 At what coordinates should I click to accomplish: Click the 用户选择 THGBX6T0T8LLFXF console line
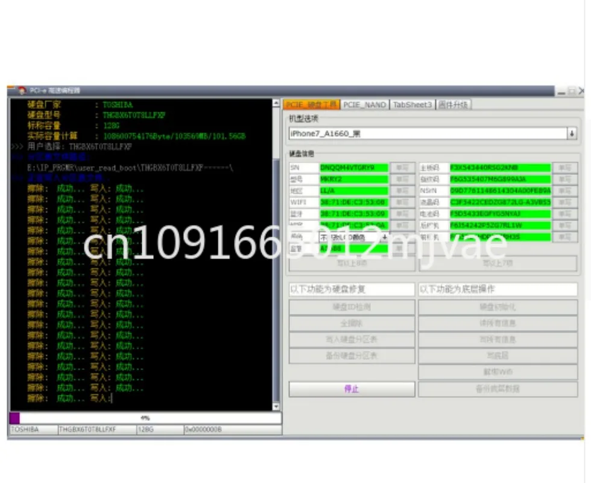click(x=72, y=147)
